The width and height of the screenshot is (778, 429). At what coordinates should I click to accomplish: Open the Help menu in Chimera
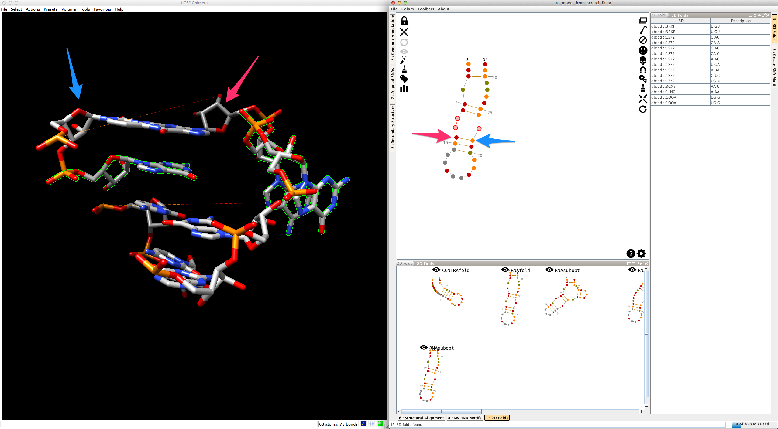point(119,9)
